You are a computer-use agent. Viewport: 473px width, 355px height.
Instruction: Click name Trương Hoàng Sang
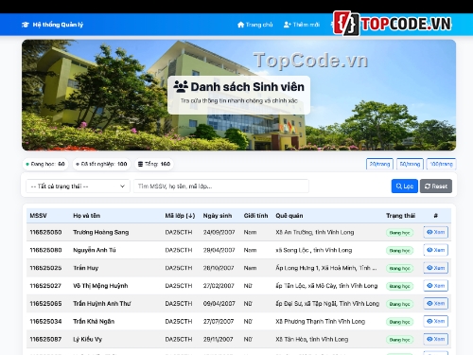point(101,232)
